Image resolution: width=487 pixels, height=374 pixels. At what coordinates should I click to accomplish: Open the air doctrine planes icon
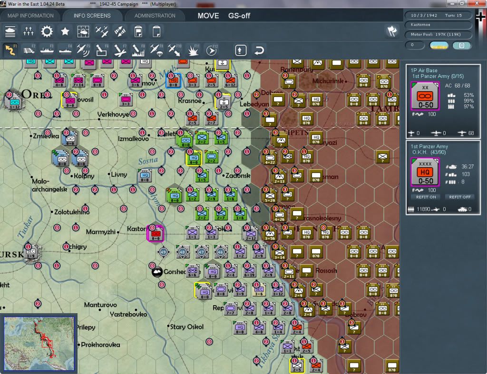pyautogui.click(x=102, y=31)
